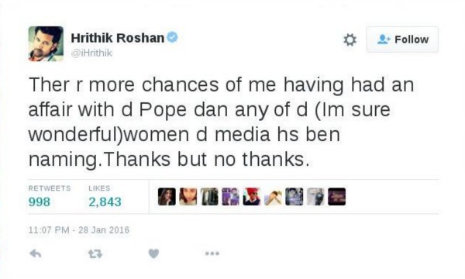The width and height of the screenshot is (465, 279).
Task: View the 998 retweets list
Action: click(x=40, y=201)
